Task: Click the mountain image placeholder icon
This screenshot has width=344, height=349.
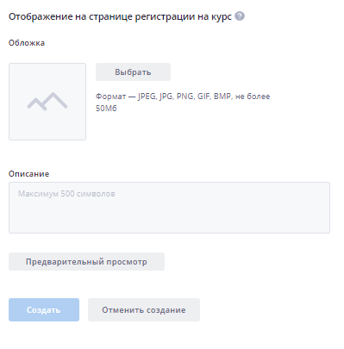Action: tap(47, 102)
